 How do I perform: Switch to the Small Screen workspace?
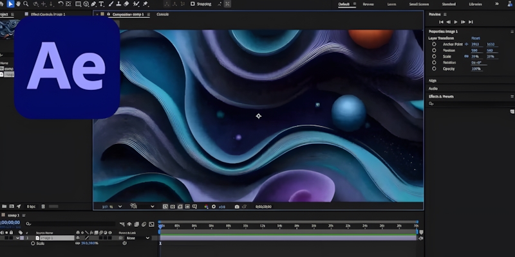(x=419, y=4)
